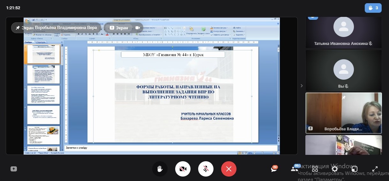
Task: Open the participants list with 99+ badge
Action: click(x=295, y=169)
